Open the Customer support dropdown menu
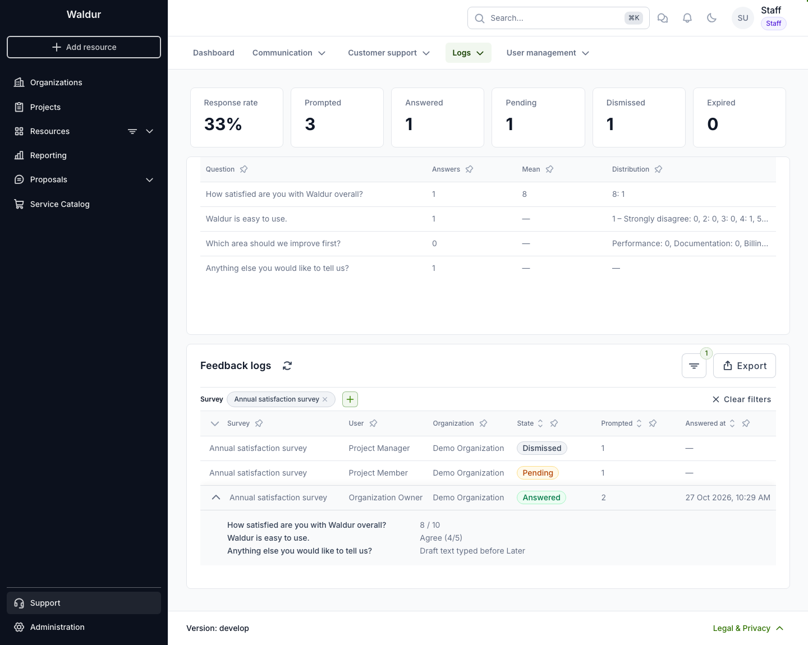 [x=389, y=53]
